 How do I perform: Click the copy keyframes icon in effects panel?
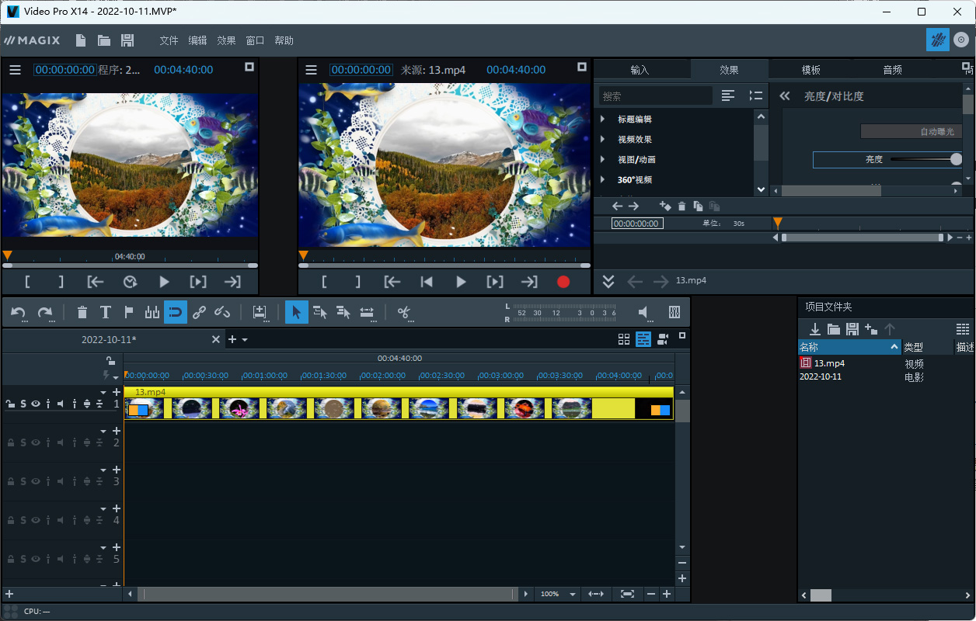698,206
